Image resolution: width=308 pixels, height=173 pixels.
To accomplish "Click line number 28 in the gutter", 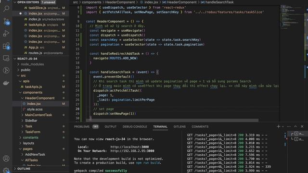I will [x=77, y=109].
